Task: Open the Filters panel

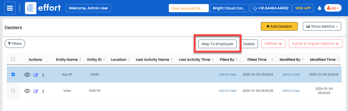Action: [x=15, y=44]
